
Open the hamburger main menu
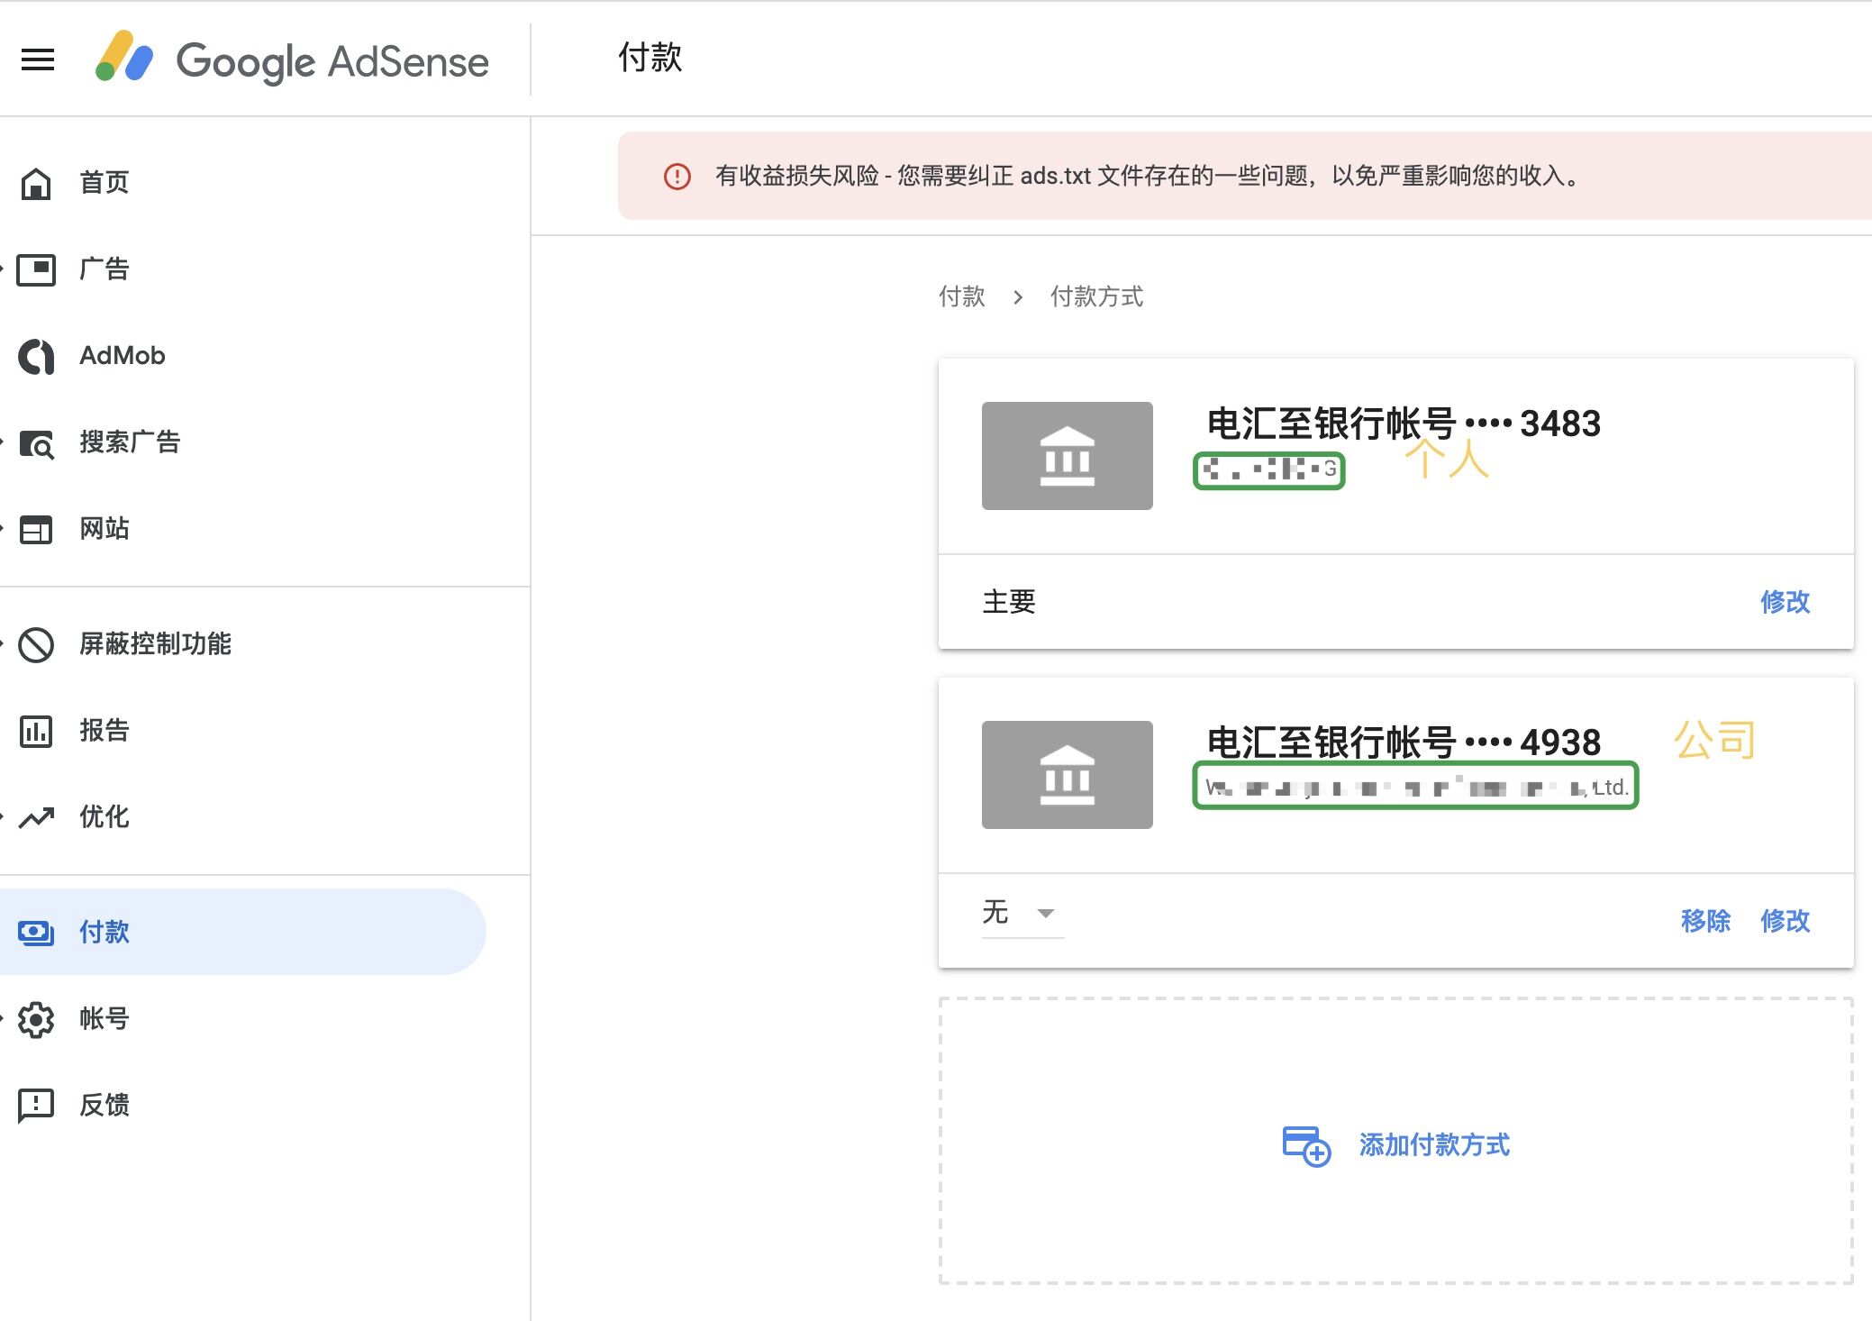38,59
